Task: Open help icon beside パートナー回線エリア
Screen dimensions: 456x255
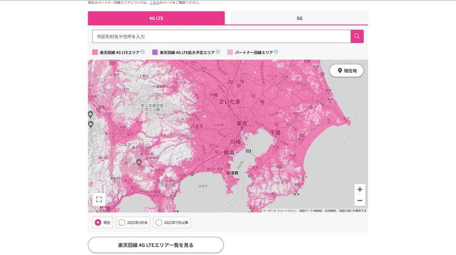Action: pos(276,52)
